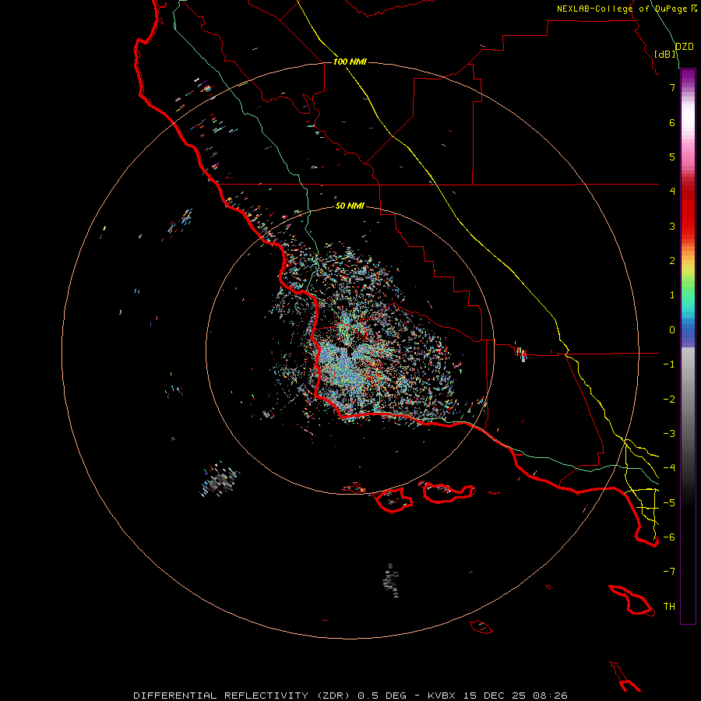Click the ZDR color scale bar
701x701 pixels.
[688, 346]
